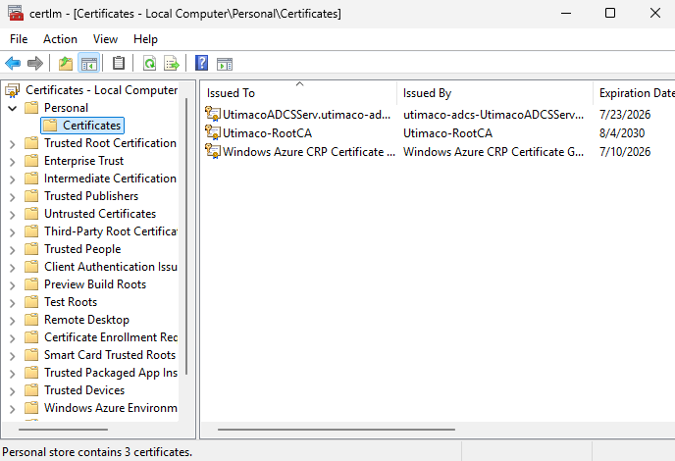Click the Refresh toolbar icon
This screenshot has width=675, height=461.
149,64
